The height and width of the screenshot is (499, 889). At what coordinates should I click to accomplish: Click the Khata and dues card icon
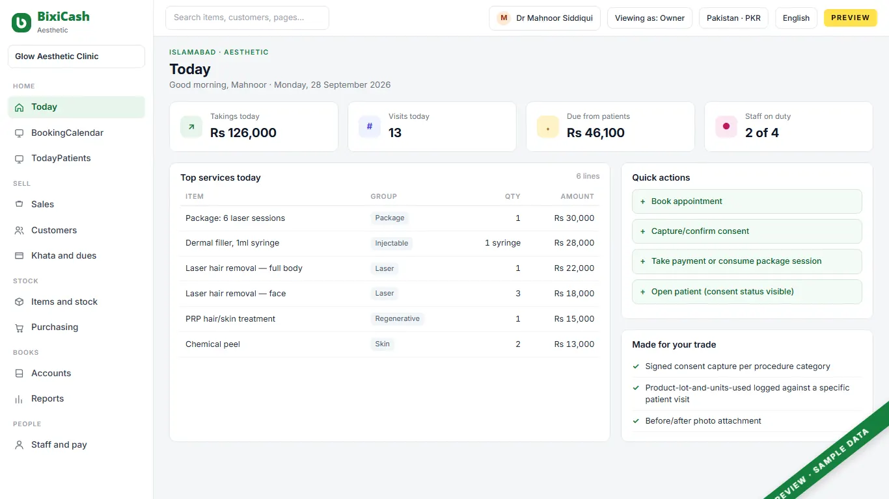pyautogui.click(x=19, y=256)
